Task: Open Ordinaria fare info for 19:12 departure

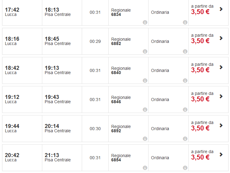Action: [x=185, y=110]
